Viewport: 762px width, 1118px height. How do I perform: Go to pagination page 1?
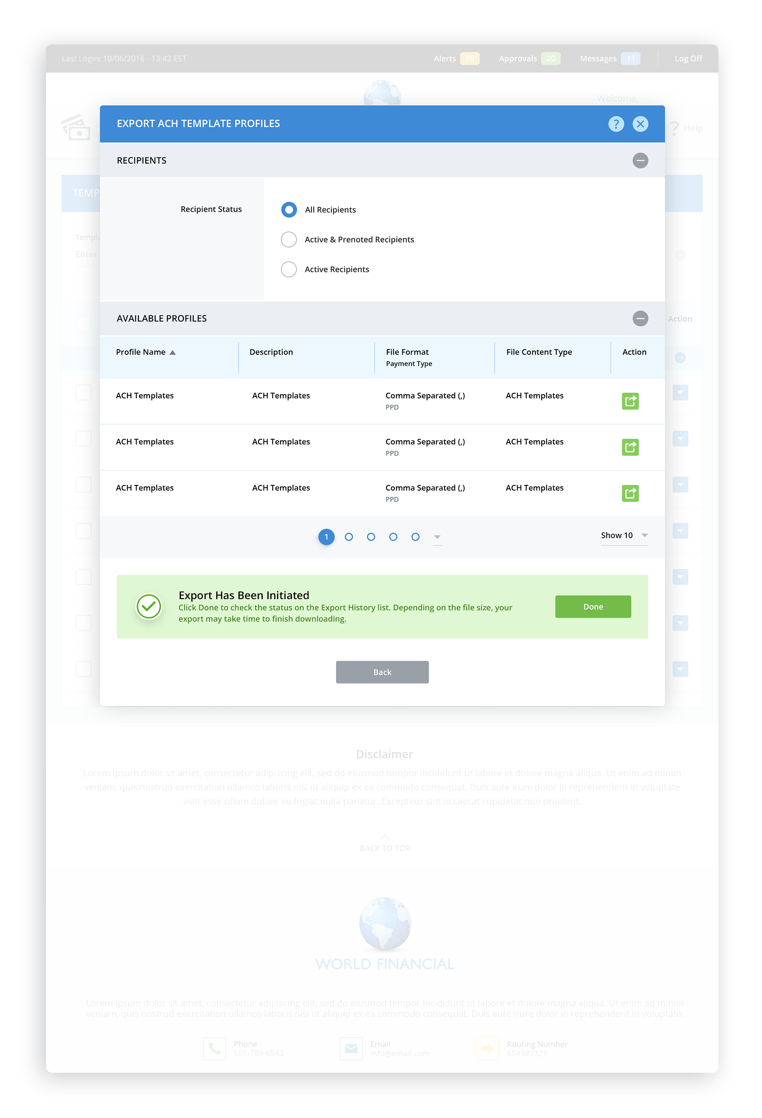(326, 537)
